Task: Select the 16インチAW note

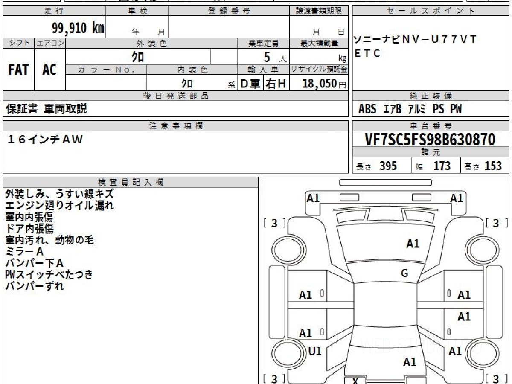Action: 45,140
